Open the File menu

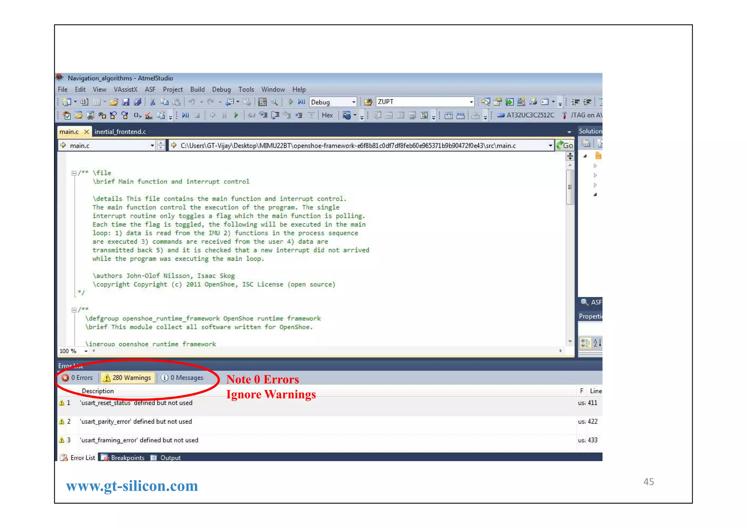click(63, 89)
